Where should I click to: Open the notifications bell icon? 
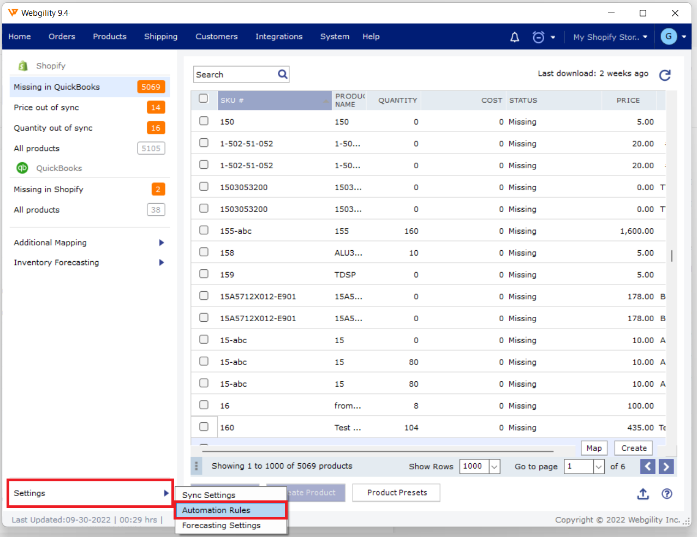click(x=514, y=37)
